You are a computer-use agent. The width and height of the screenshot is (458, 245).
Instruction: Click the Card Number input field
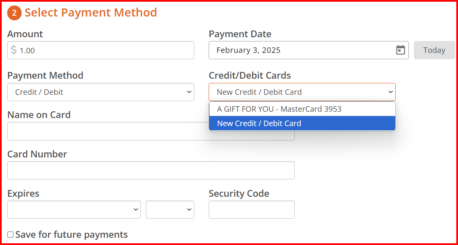[x=151, y=171]
